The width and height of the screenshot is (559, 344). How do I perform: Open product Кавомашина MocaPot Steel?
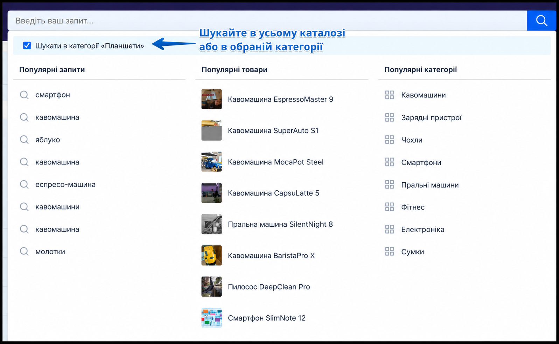(x=275, y=162)
